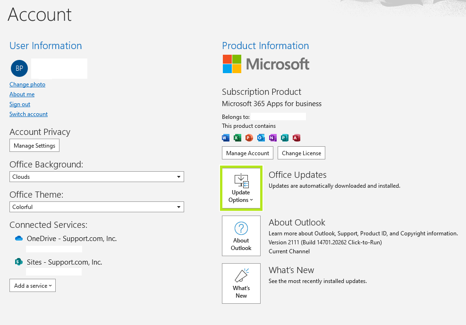Click the SharePoint Sites icon
The image size is (466, 325).
coord(19,262)
